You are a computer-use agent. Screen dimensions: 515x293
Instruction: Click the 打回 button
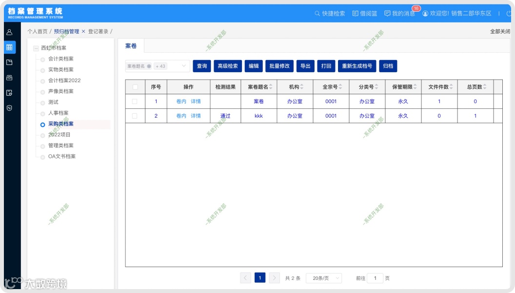point(326,66)
